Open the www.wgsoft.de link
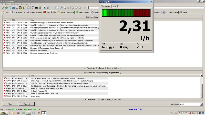Screen dimensions: 205x115 pos(136,109)
